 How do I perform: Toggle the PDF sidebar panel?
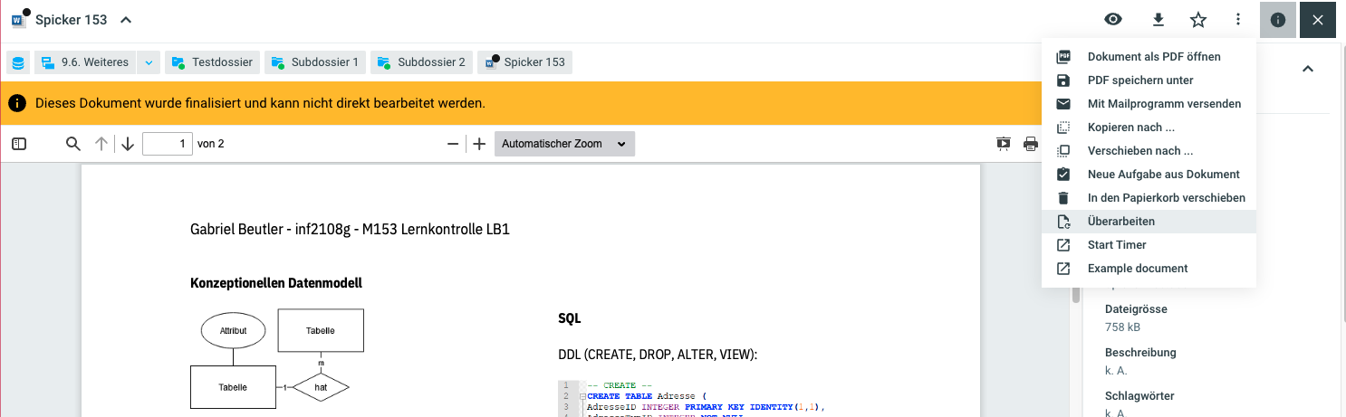[x=19, y=144]
